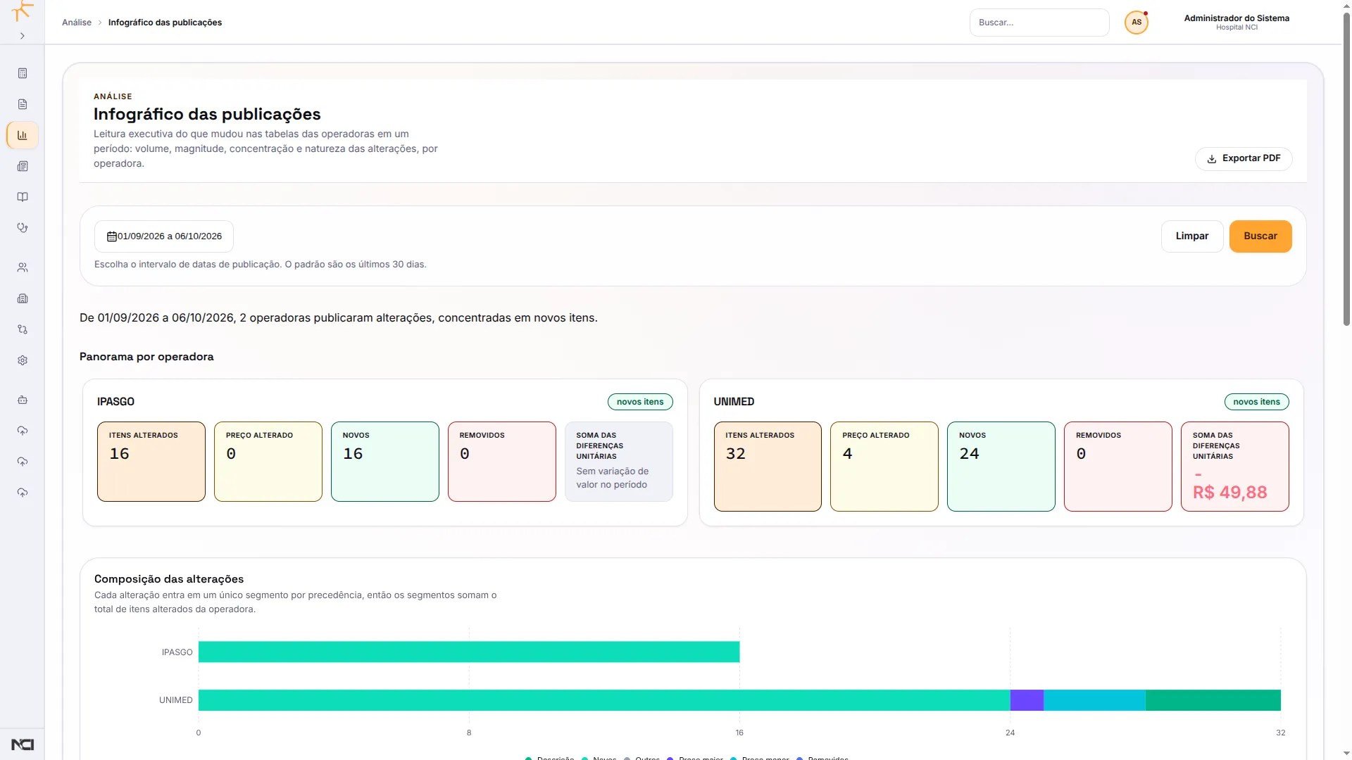Click the cyan-blue segment in UNIMED bar
This screenshot has height=760, width=1352.
[1094, 700]
